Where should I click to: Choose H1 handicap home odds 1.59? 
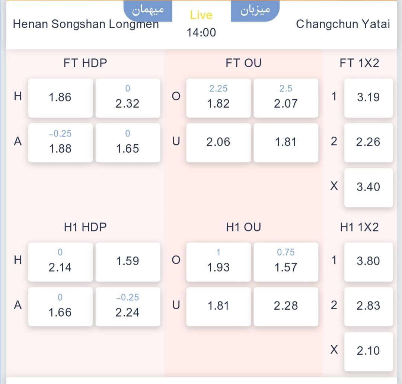[128, 262]
